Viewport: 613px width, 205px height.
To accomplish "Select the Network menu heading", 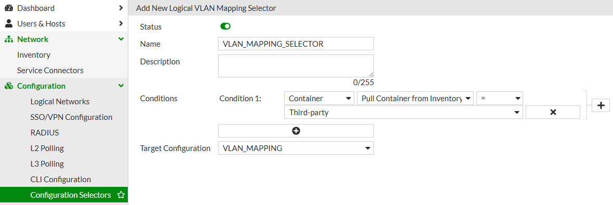I will tap(33, 39).
